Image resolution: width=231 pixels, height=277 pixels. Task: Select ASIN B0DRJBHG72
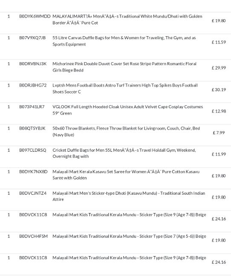pyautogui.click(x=33, y=85)
